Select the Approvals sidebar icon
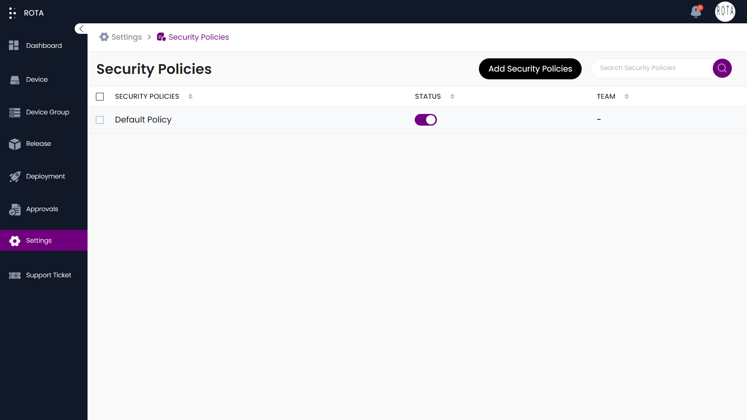This screenshot has height=420, width=747. tap(14, 209)
